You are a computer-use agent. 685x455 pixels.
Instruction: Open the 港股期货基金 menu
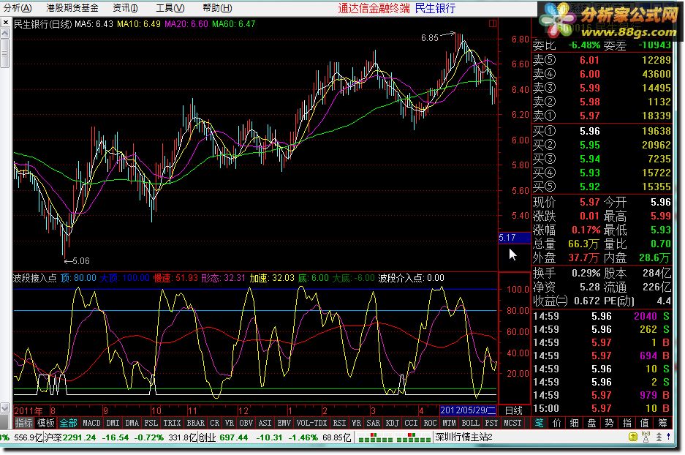[x=72, y=8]
